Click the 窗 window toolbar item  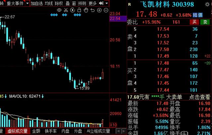tap(74, 3)
